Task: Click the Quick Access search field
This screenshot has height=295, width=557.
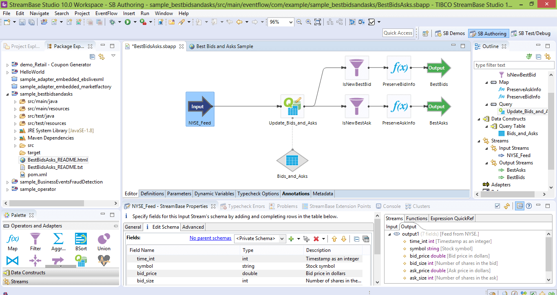Action: point(398,33)
